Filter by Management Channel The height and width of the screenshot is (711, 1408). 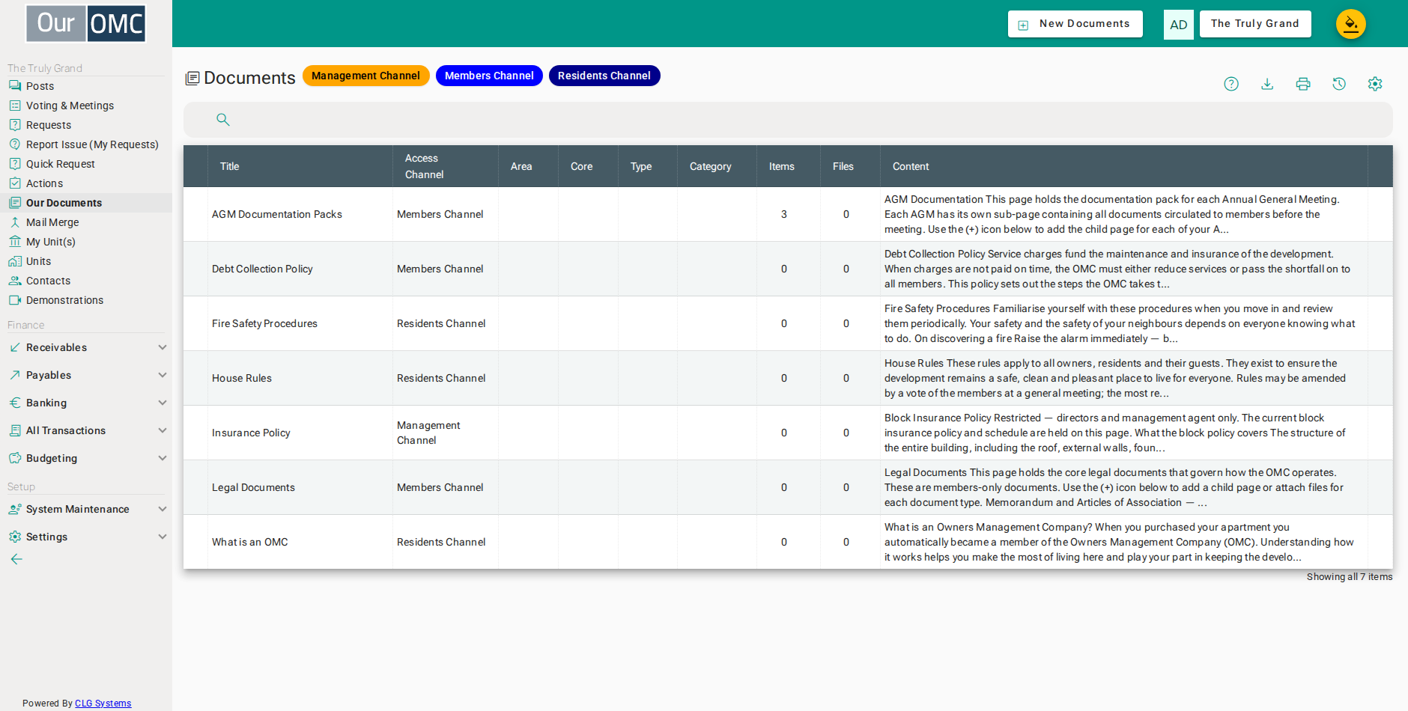365,76
